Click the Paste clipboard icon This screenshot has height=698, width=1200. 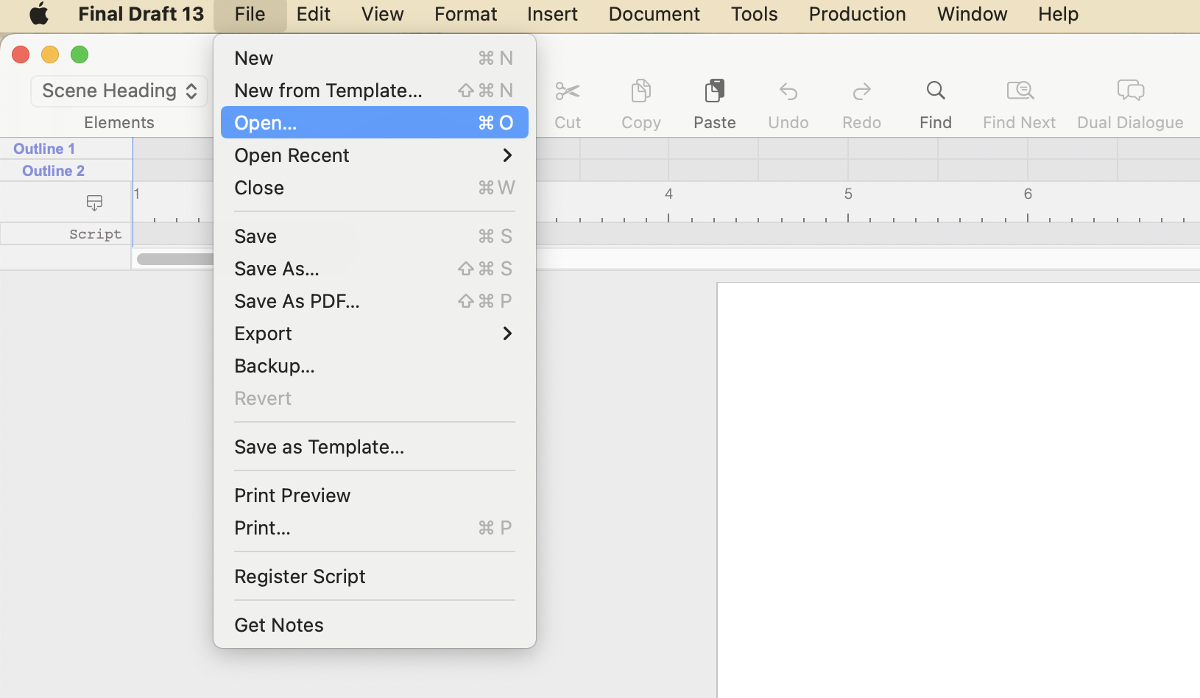[x=714, y=91]
